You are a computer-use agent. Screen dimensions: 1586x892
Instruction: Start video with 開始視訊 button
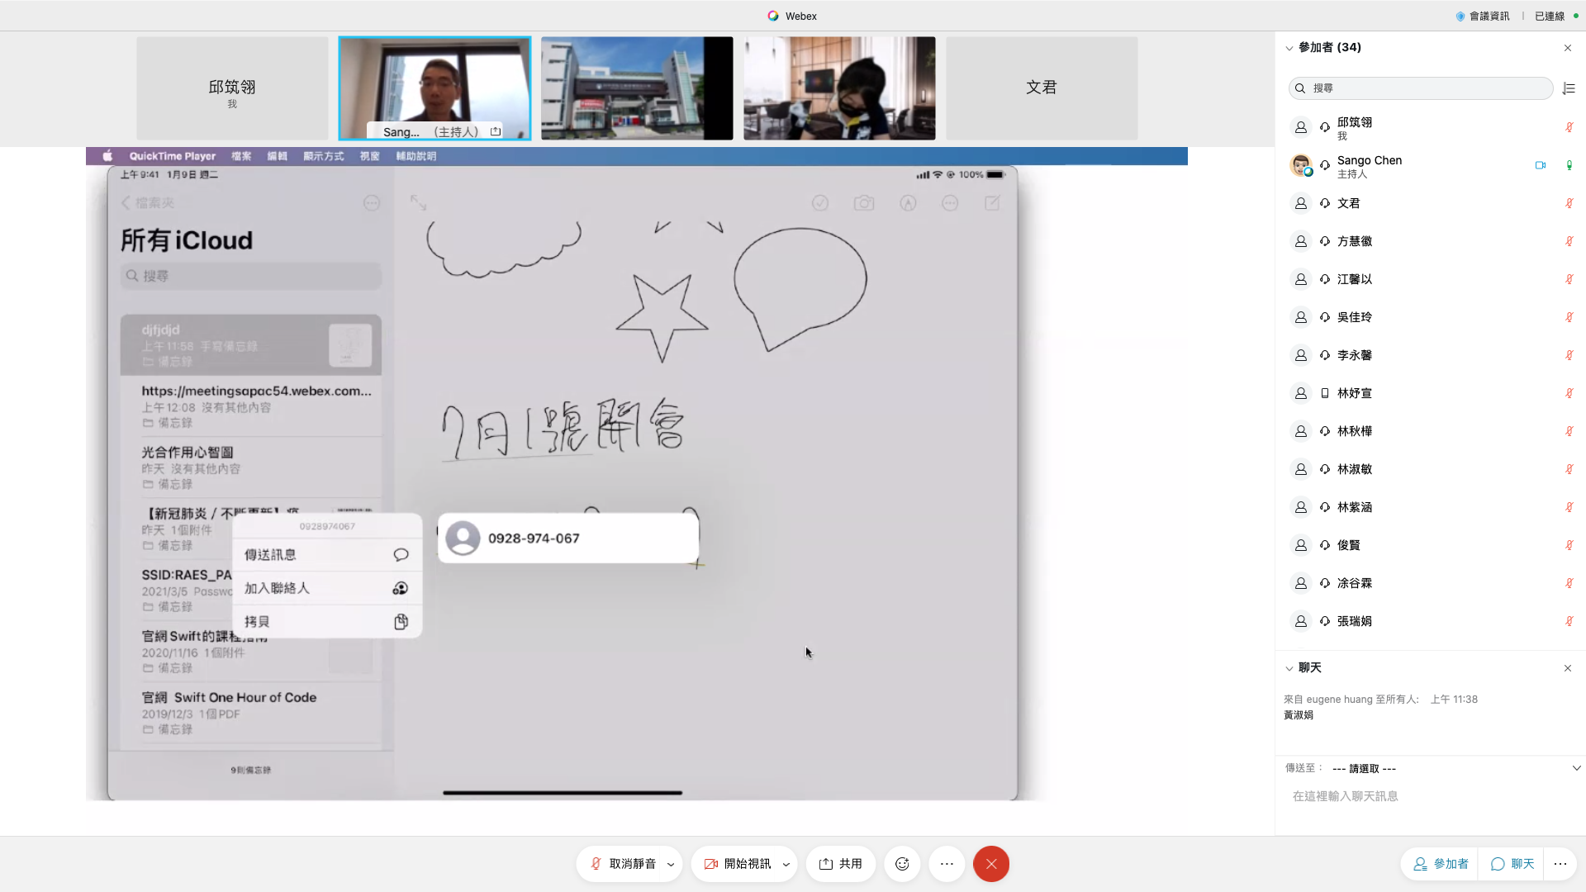click(x=738, y=864)
